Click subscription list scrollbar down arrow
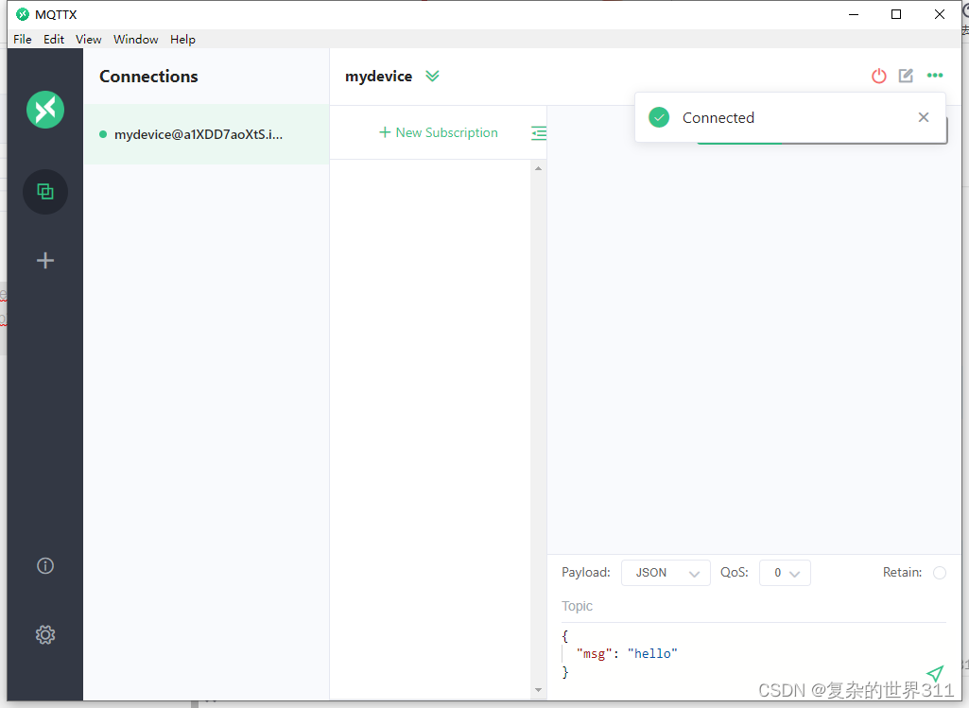The image size is (969, 708). 538,690
